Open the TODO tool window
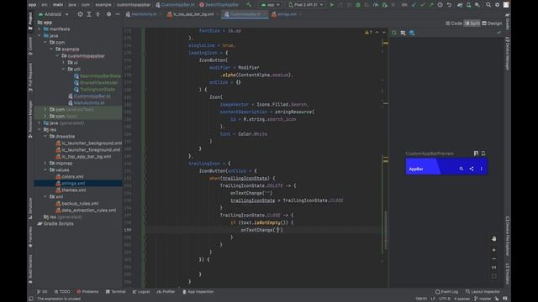The height and width of the screenshot is (302, 538). (62, 292)
